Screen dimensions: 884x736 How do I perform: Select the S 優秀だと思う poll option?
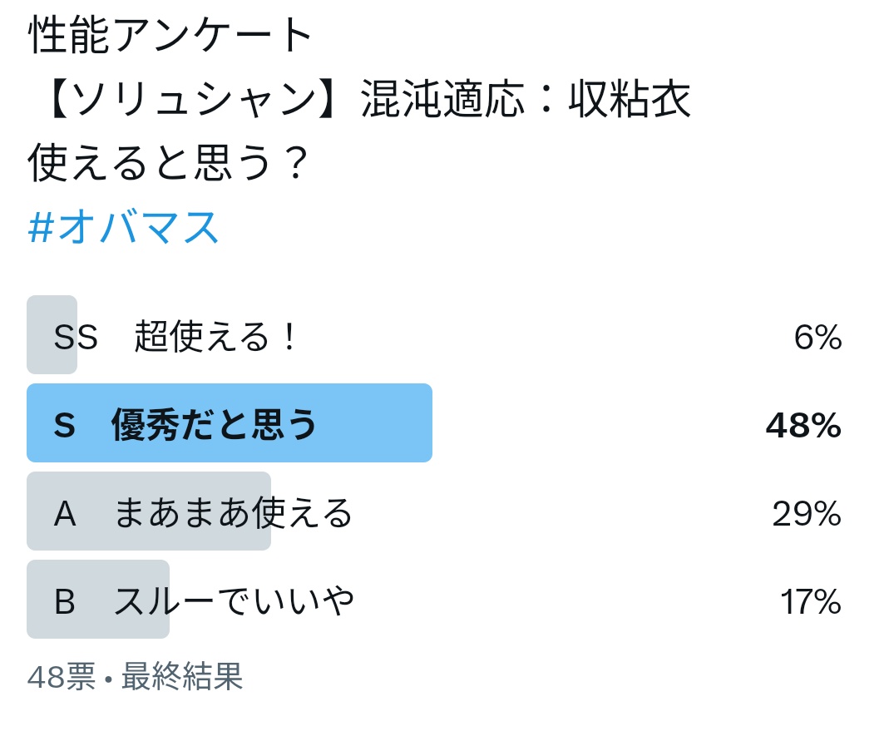pos(214,426)
